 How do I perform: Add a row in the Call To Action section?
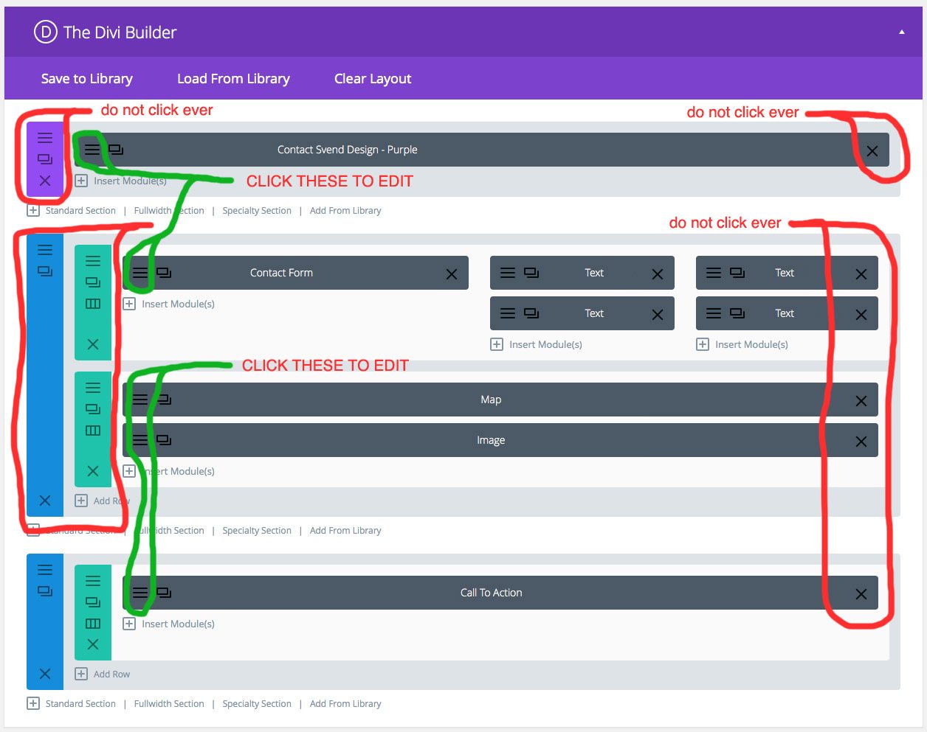tap(103, 674)
